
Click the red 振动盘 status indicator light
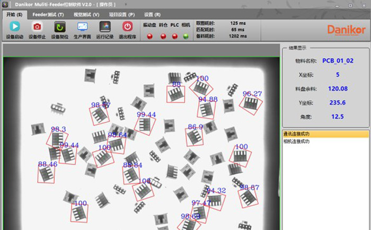pyautogui.click(x=149, y=36)
